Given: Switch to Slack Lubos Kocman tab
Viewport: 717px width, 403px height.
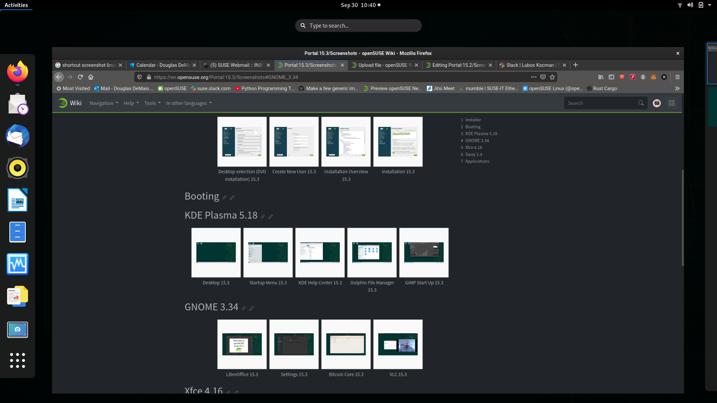Looking at the screenshot, I should (530, 65).
